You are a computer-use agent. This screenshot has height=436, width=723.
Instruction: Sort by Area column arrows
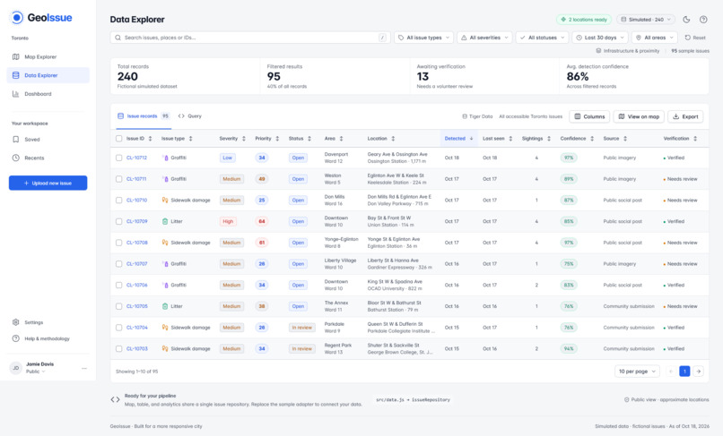click(341, 139)
